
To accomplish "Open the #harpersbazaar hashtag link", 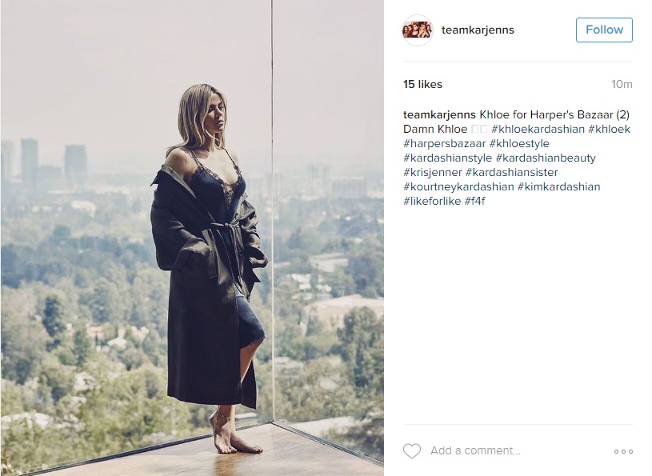I will [445, 144].
